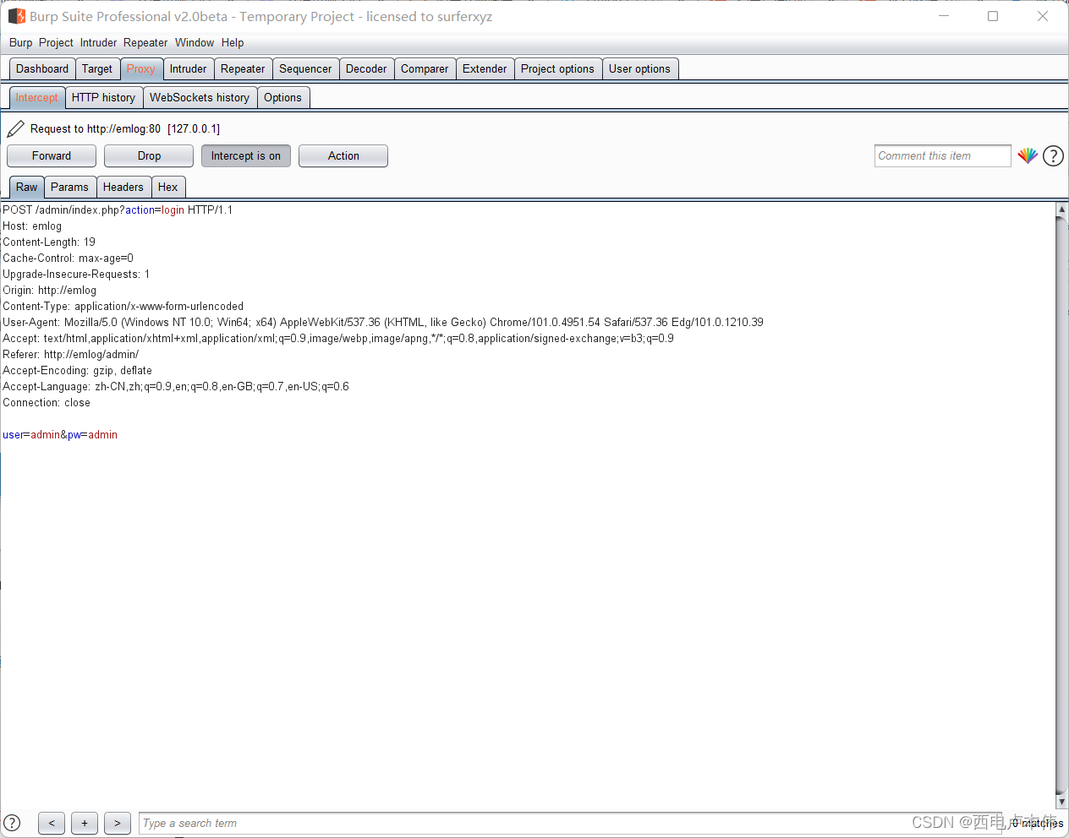Click the help icon next to comment field

[1053, 155]
